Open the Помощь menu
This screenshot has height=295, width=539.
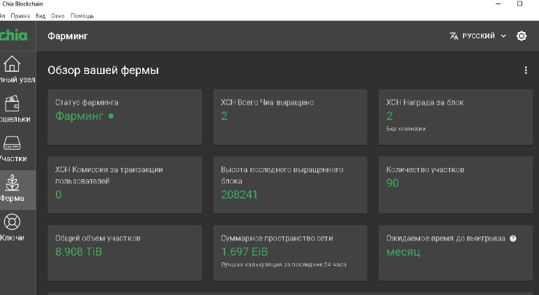tap(82, 16)
